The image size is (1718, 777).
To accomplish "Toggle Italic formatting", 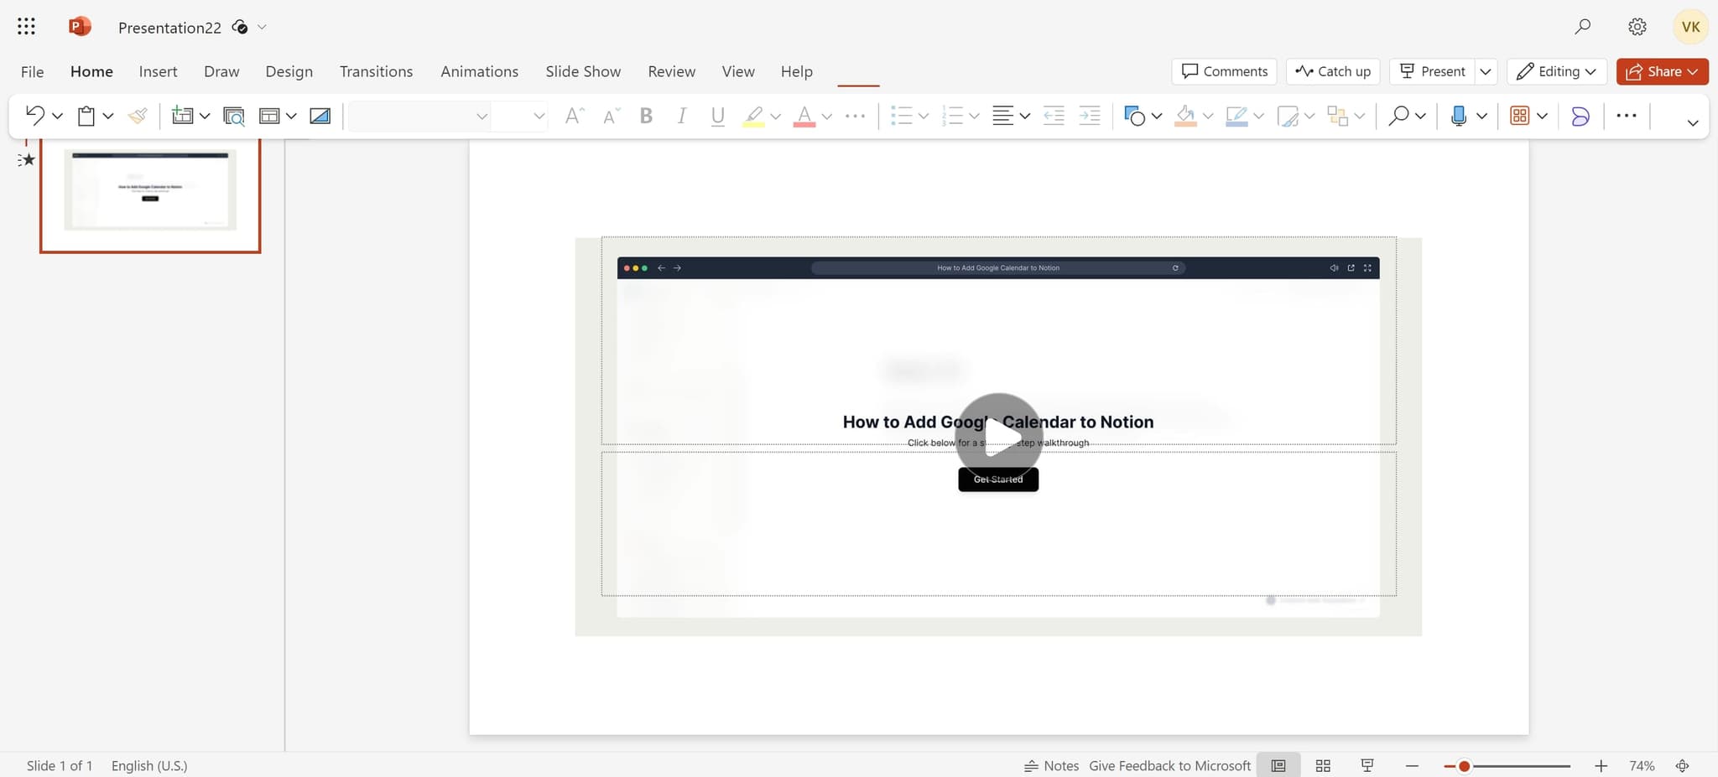I will (682, 116).
